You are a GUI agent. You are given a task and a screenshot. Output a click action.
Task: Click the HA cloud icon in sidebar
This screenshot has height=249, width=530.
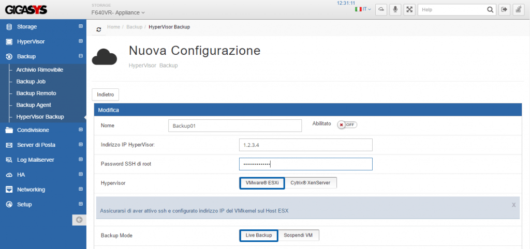[x=9, y=175]
